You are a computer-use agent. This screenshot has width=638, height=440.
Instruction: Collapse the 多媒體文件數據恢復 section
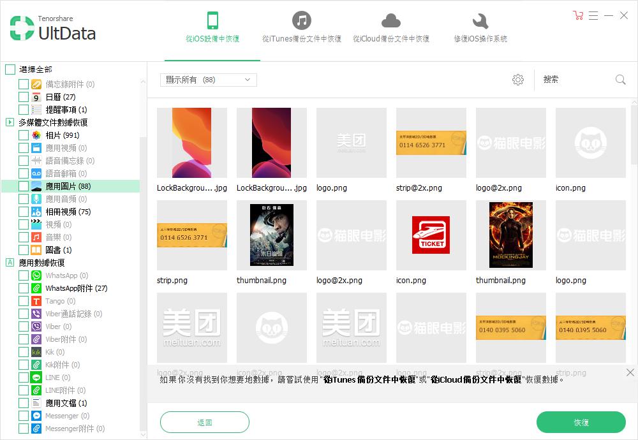point(10,122)
